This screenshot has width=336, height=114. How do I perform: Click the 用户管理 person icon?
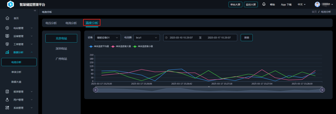pos(7,100)
